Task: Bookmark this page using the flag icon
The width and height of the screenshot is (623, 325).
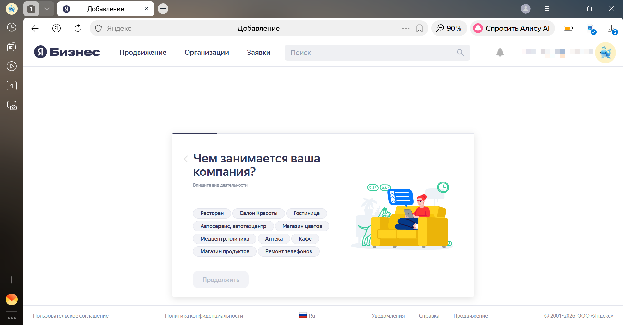Action: pos(420,28)
